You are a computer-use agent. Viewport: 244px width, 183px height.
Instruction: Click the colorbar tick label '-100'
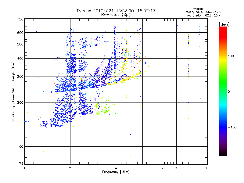[x=232, y=127]
